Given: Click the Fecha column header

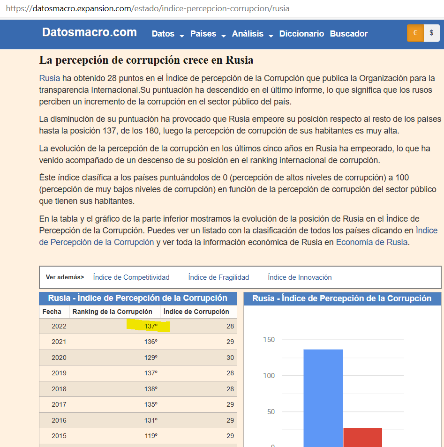Looking at the screenshot, I should point(54,312).
